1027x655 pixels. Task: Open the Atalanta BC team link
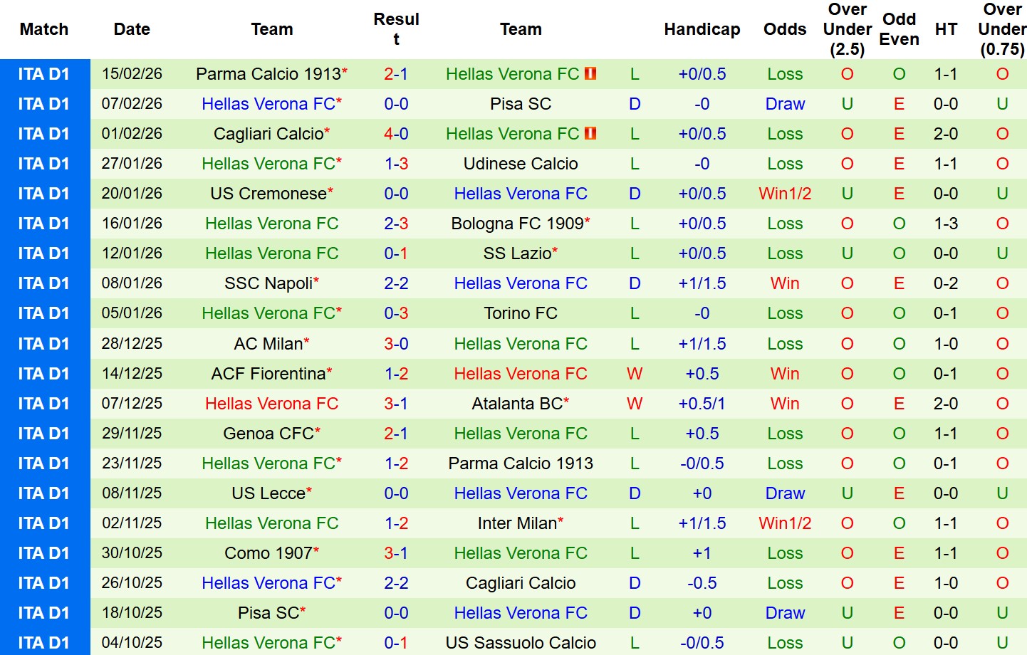517,404
